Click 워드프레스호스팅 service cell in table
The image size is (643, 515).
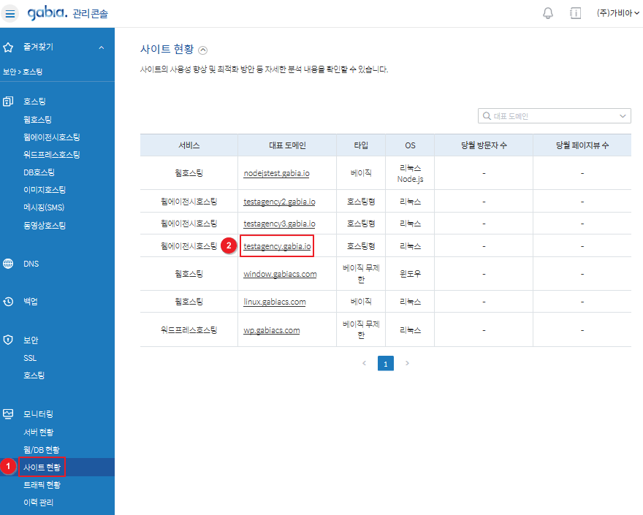pos(189,329)
